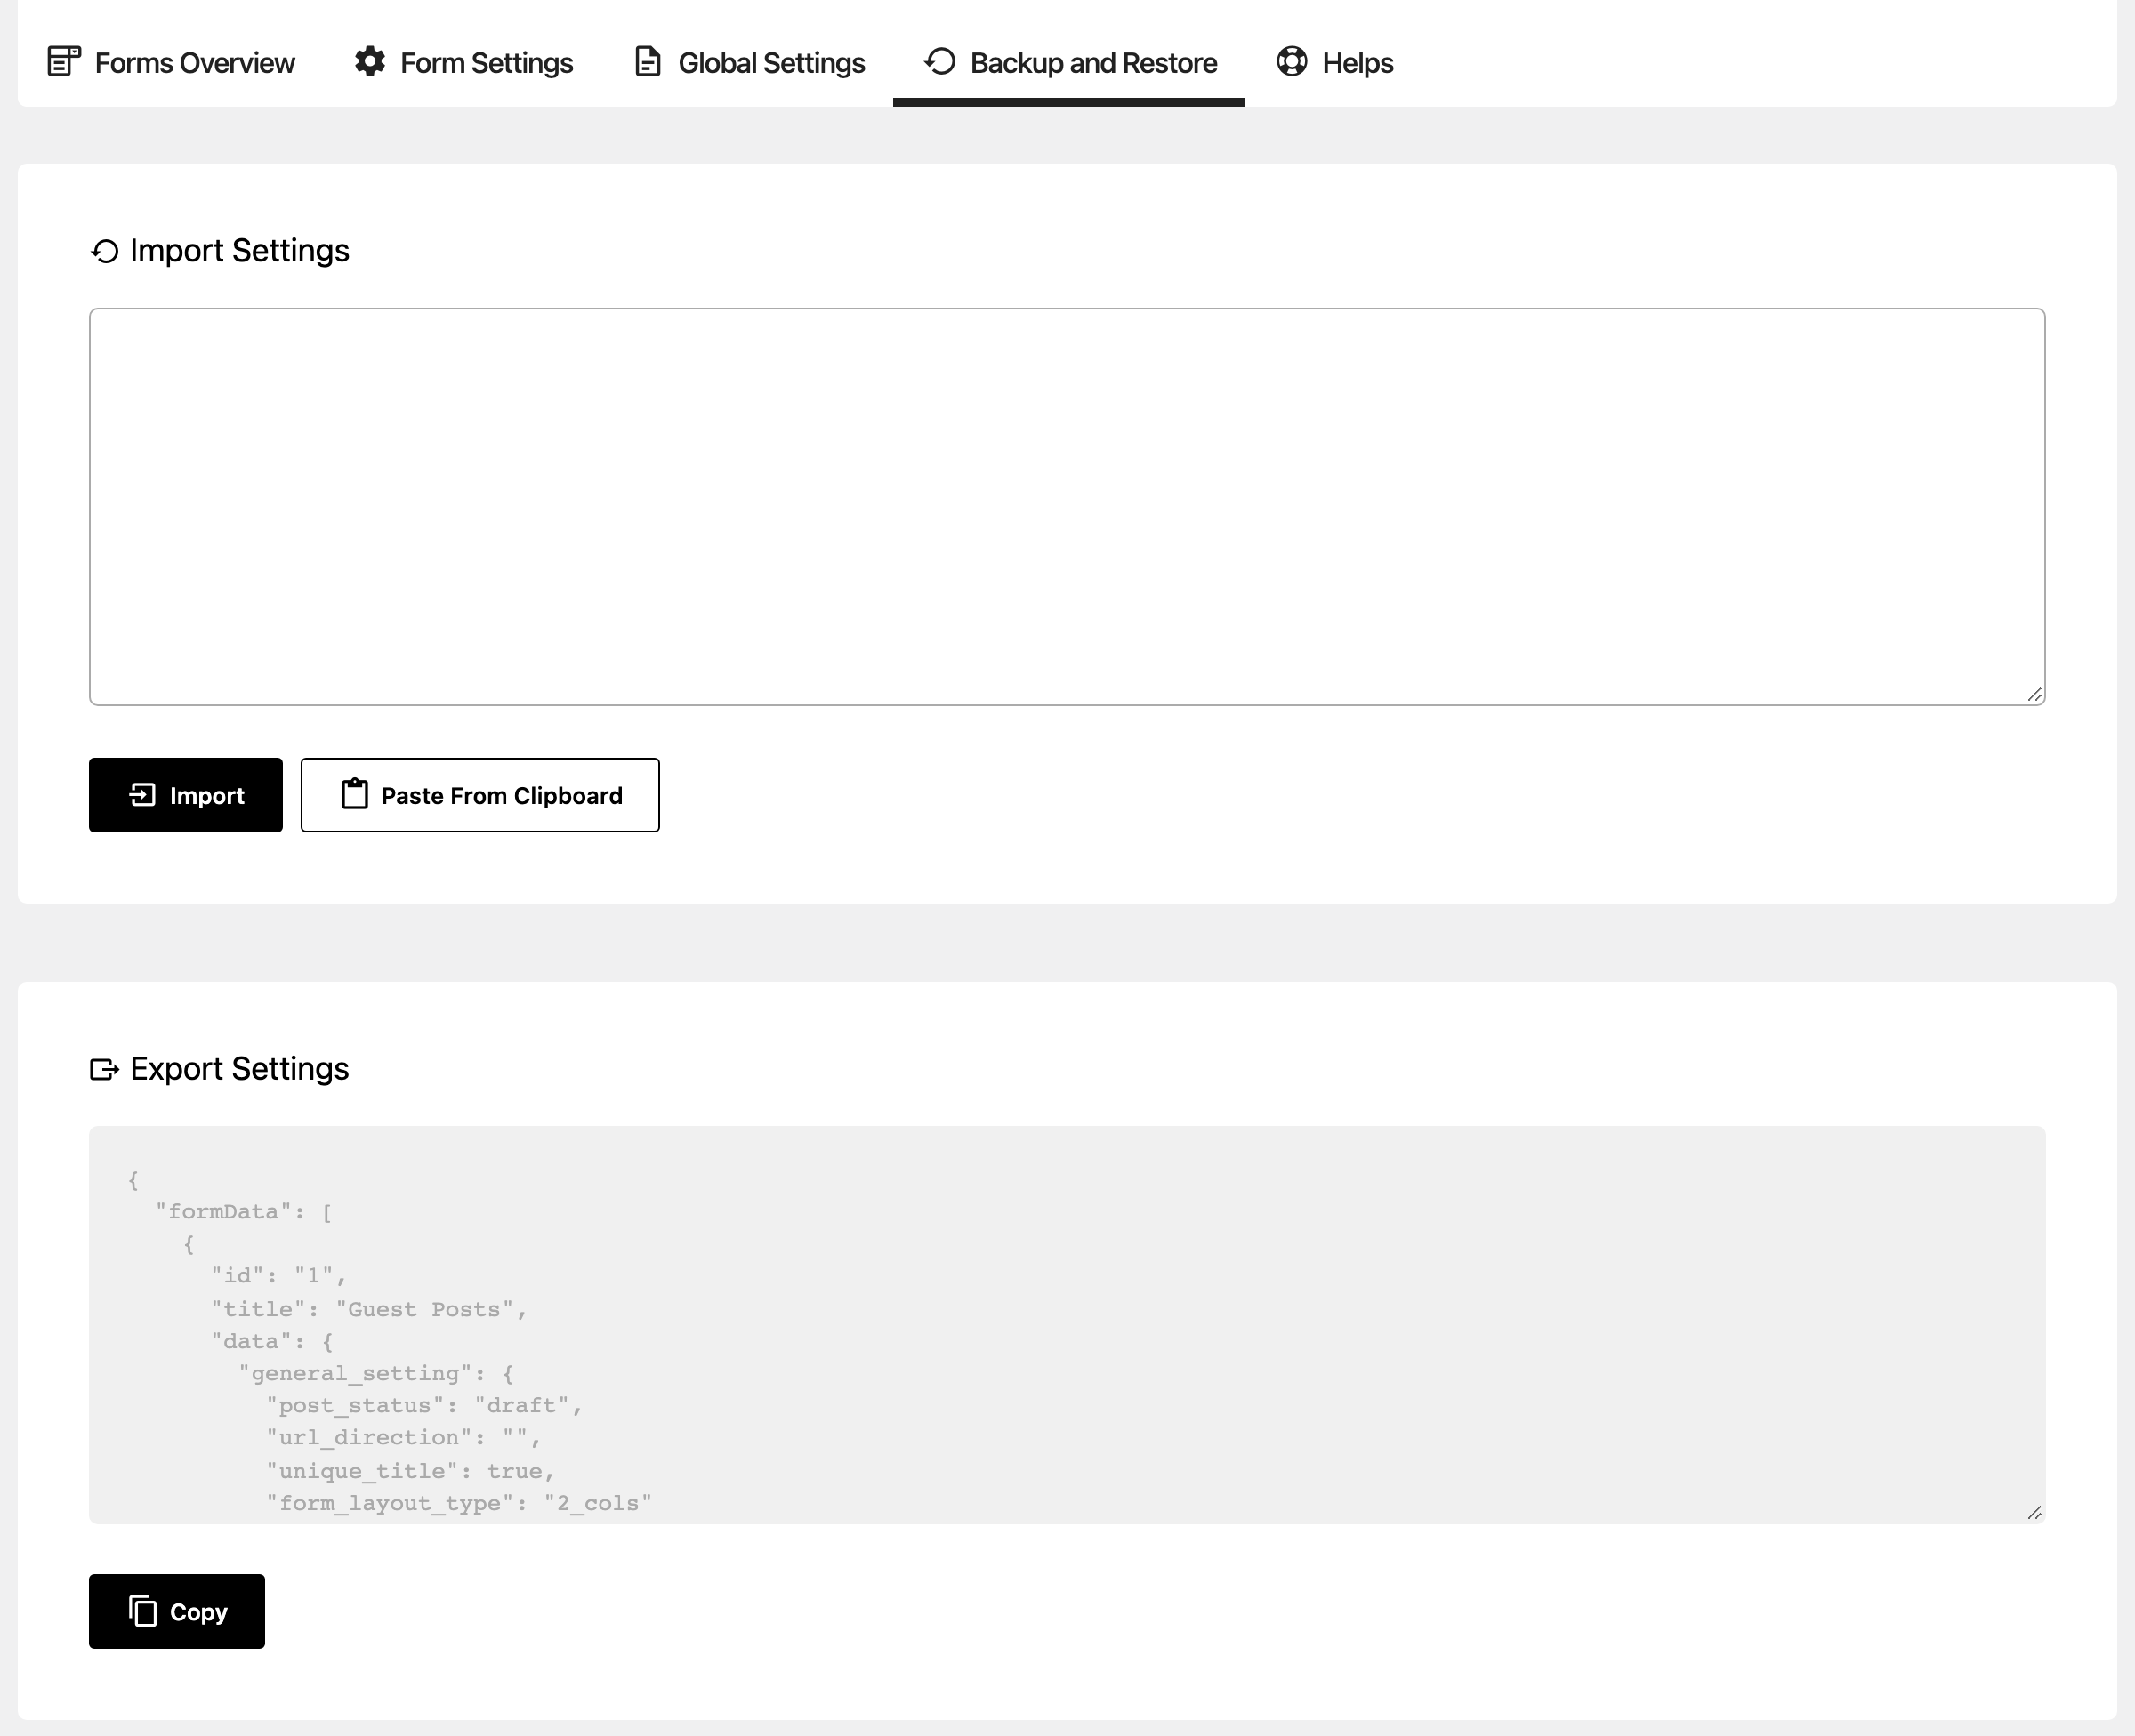Click inside the export JSON text area

[1067, 1325]
